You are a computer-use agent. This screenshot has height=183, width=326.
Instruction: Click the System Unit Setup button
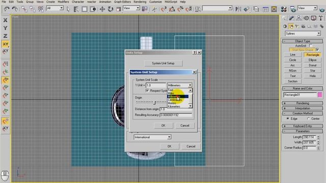pos(163,63)
